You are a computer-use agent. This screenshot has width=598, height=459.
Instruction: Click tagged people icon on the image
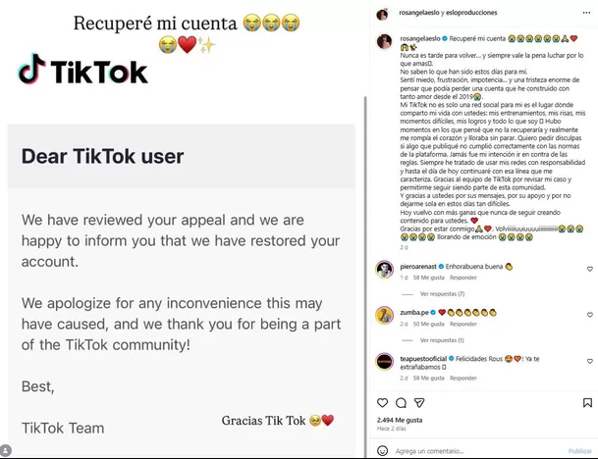(x=5, y=450)
